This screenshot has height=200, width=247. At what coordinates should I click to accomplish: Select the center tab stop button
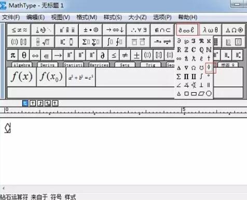point(33,103)
